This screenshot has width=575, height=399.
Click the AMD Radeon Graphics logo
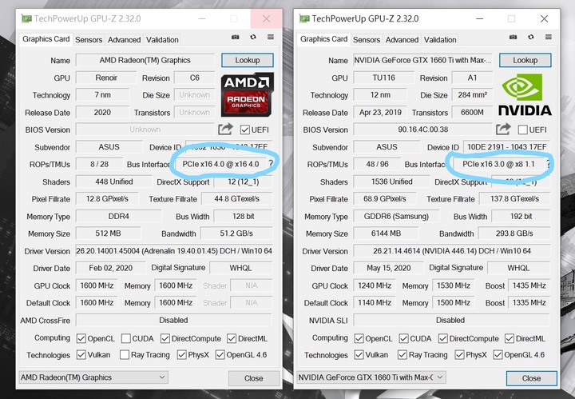[x=247, y=94]
